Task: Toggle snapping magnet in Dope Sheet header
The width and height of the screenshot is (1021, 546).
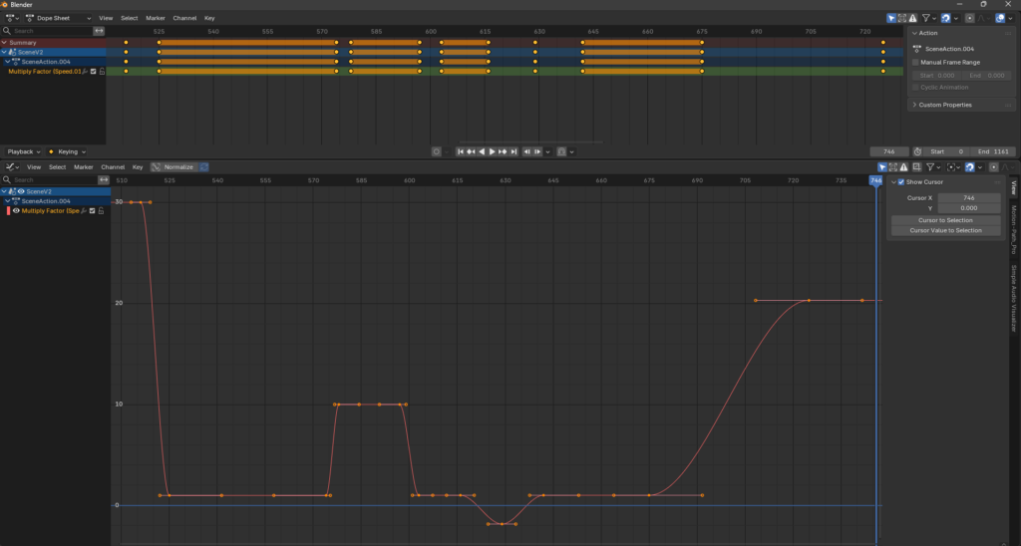Action: [x=945, y=18]
